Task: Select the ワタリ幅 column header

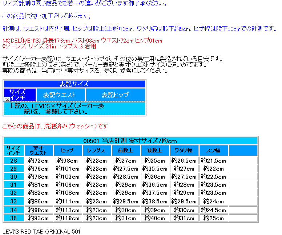Action: tap(184, 151)
